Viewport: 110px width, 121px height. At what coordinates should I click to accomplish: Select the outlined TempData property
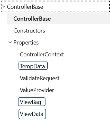pyautogui.click(x=33, y=66)
